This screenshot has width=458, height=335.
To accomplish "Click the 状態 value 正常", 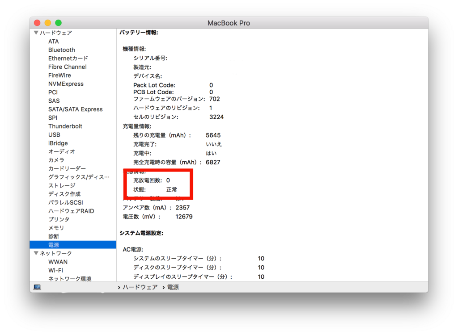I will (x=172, y=190).
